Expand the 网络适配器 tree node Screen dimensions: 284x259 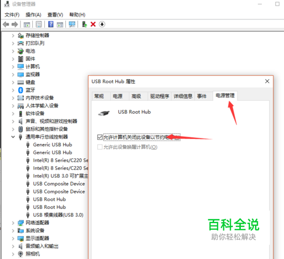coord(13,223)
